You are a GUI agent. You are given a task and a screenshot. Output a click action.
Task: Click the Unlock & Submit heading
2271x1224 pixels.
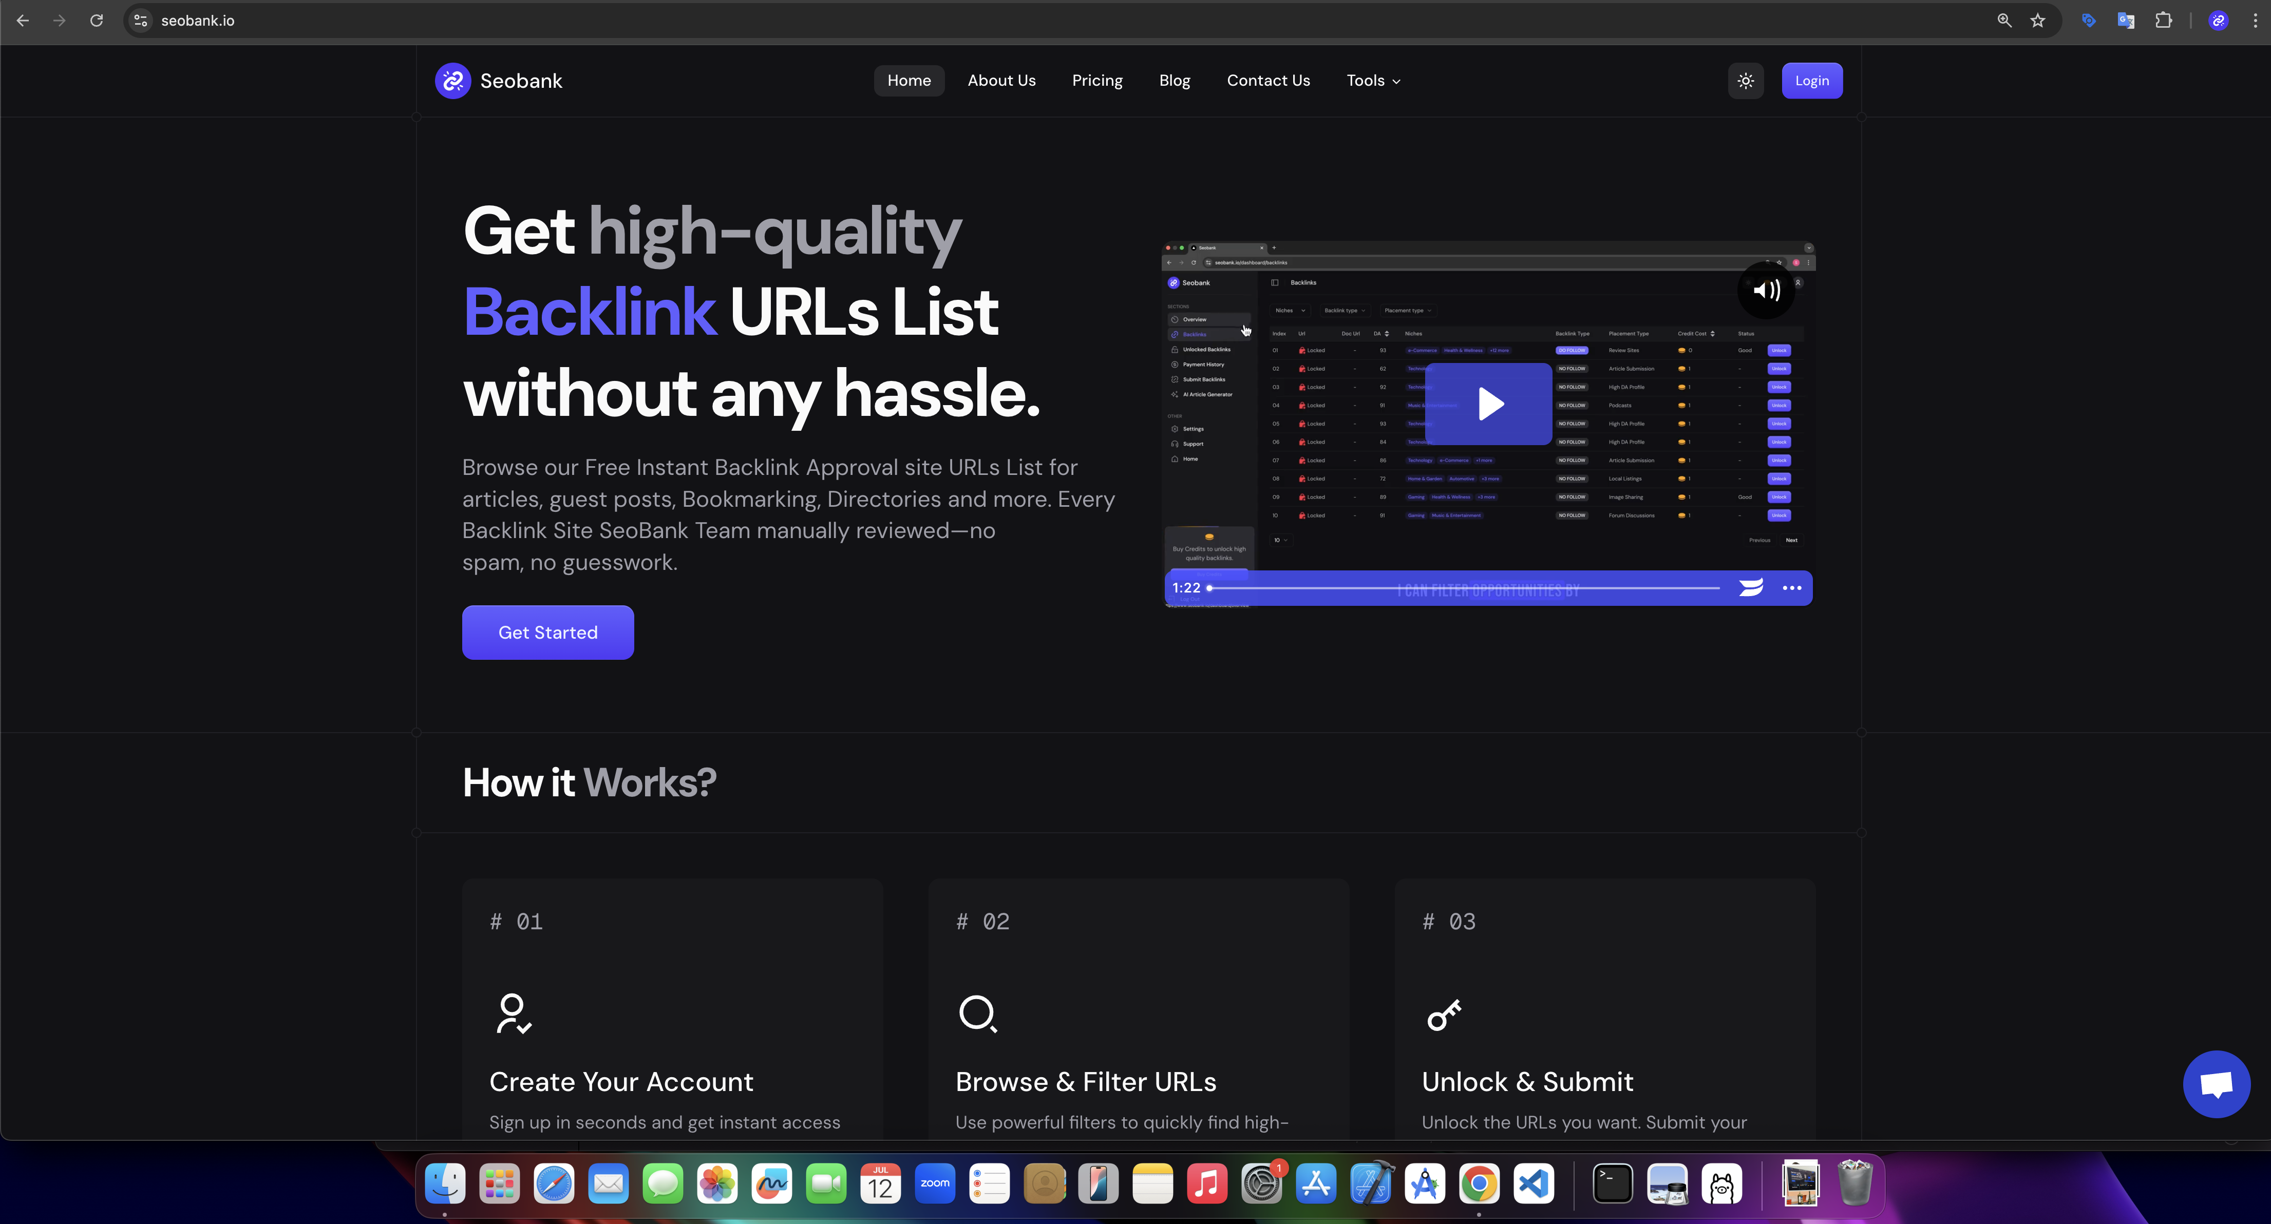click(x=1528, y=1081)
